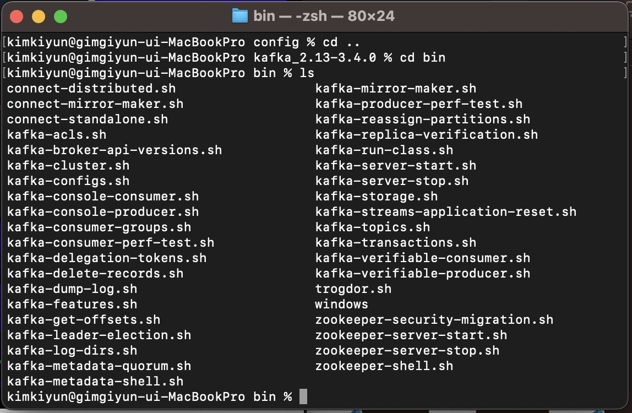Select kafka-dump-log.sh file name
Screen dimensions: 632x413
tap(72, 289)
